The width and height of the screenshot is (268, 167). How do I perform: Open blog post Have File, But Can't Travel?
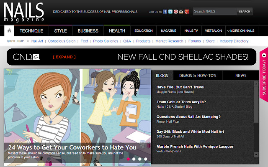pyautogui.click(x=180, y=87)
